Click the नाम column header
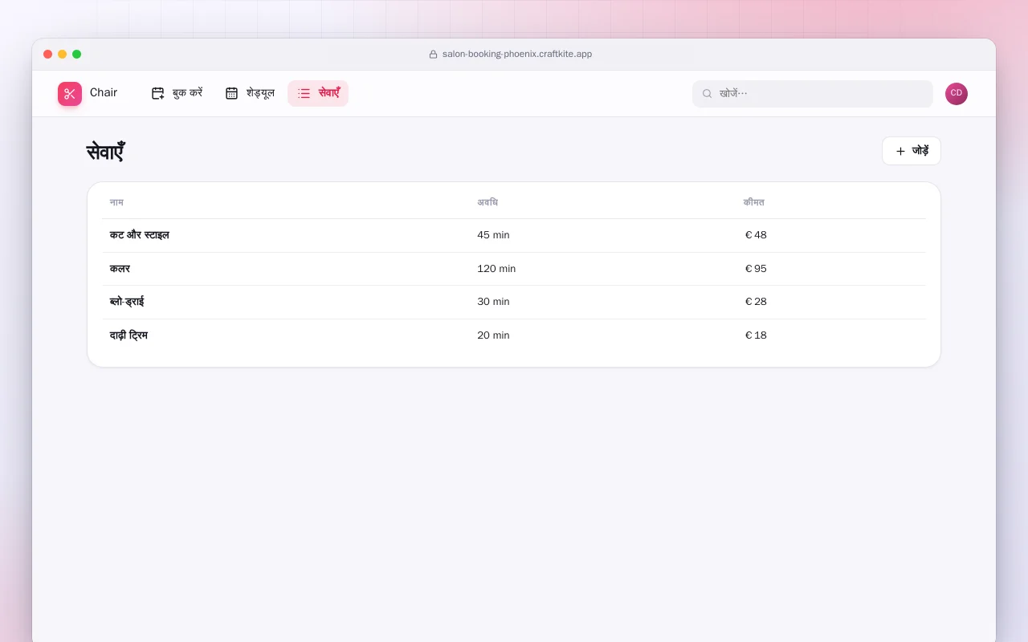 (x=116, y=202)
